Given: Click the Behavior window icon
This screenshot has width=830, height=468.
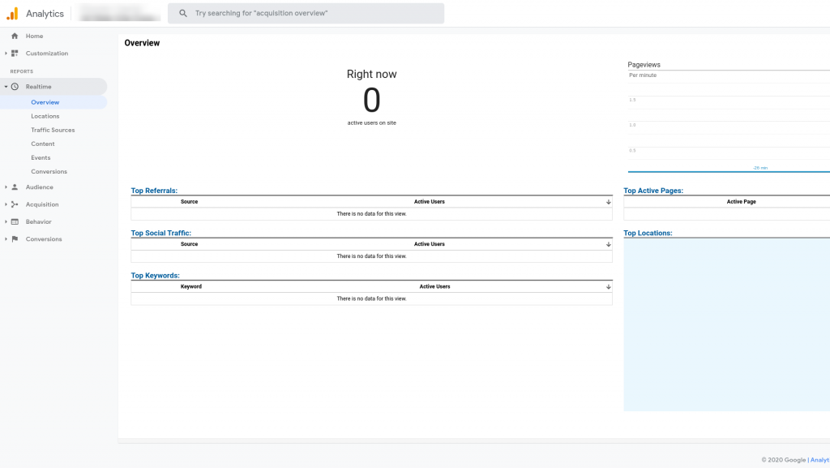Looking at the screenshot, I should point(15,221).
